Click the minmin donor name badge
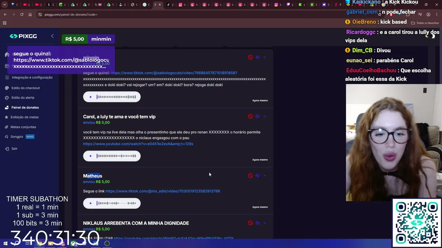 101,39
